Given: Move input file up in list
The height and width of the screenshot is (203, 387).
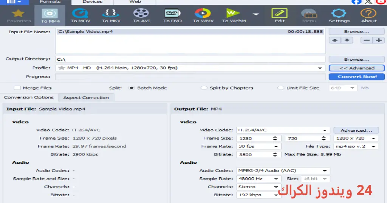Looking at the screenshot, I should coord(335,40).
